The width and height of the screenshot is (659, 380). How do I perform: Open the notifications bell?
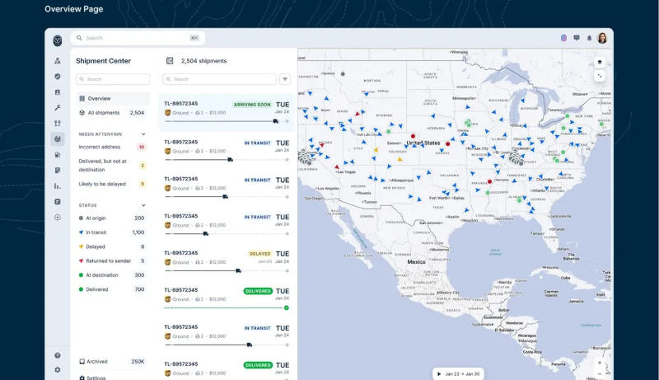click(x=589, y=38)
